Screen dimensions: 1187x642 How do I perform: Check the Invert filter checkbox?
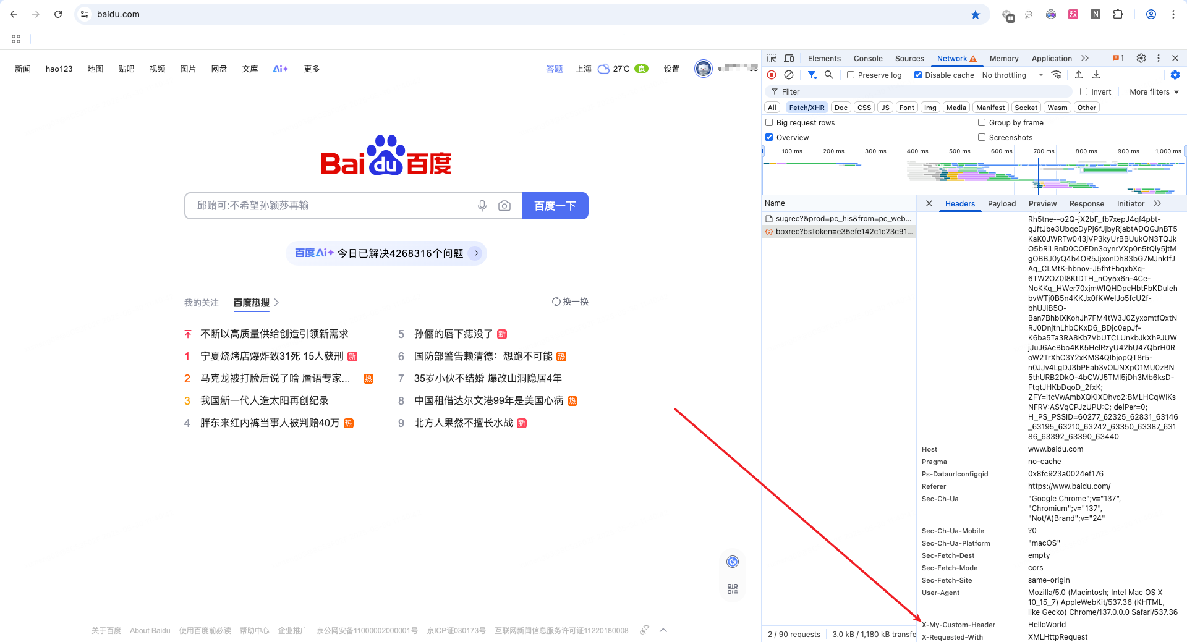coord(1084,91)
